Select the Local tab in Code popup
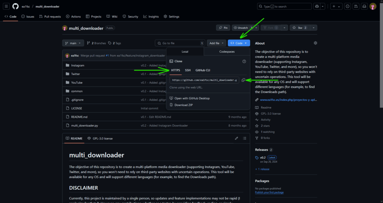Screen dimensions: 383x203 [185, 52]
